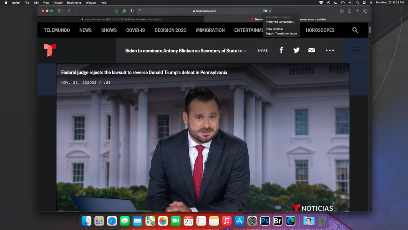This screenshot has width=408, height=230.
Task: Choose View Original in translate menu
Action: point(274,29)
